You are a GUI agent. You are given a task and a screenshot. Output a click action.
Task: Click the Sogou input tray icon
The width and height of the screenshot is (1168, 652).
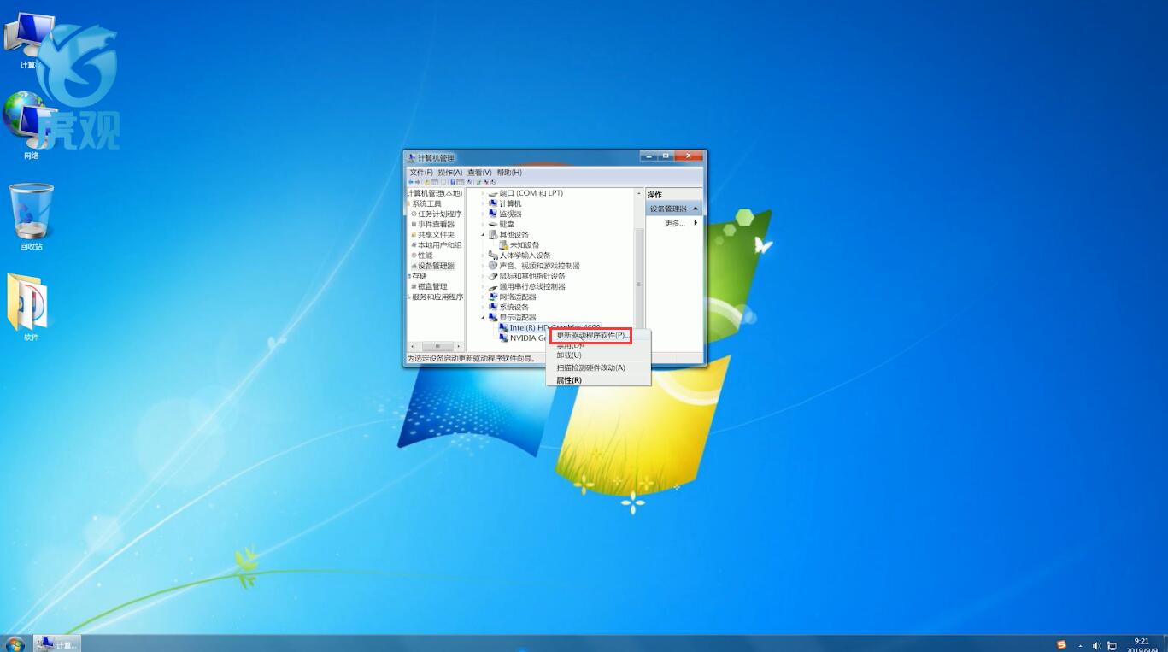click(1061, 645)
